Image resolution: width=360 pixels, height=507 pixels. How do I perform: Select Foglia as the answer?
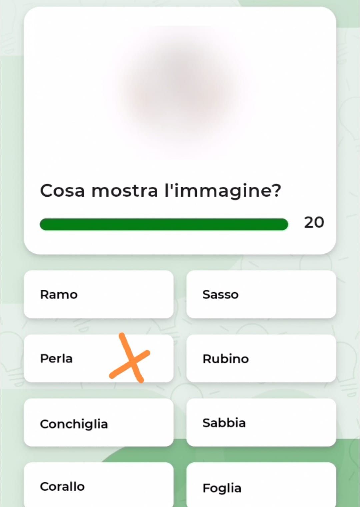coord(261,485)
